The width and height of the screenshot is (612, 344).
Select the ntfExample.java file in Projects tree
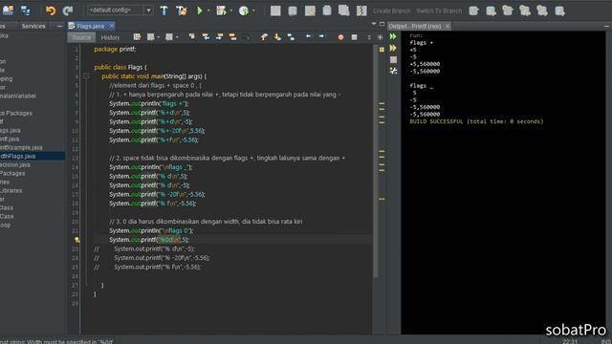(21, 147)
